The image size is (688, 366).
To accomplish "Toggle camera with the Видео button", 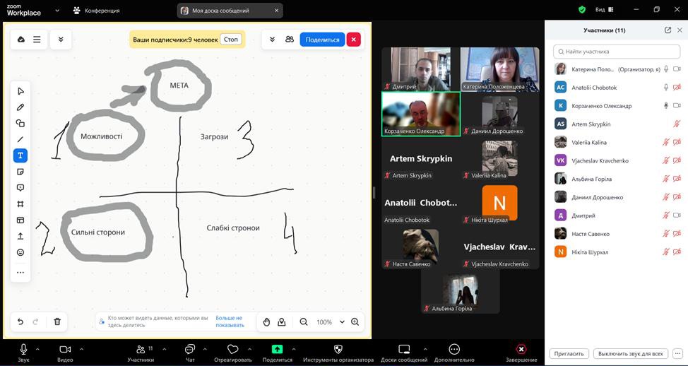I will [65, 353].
